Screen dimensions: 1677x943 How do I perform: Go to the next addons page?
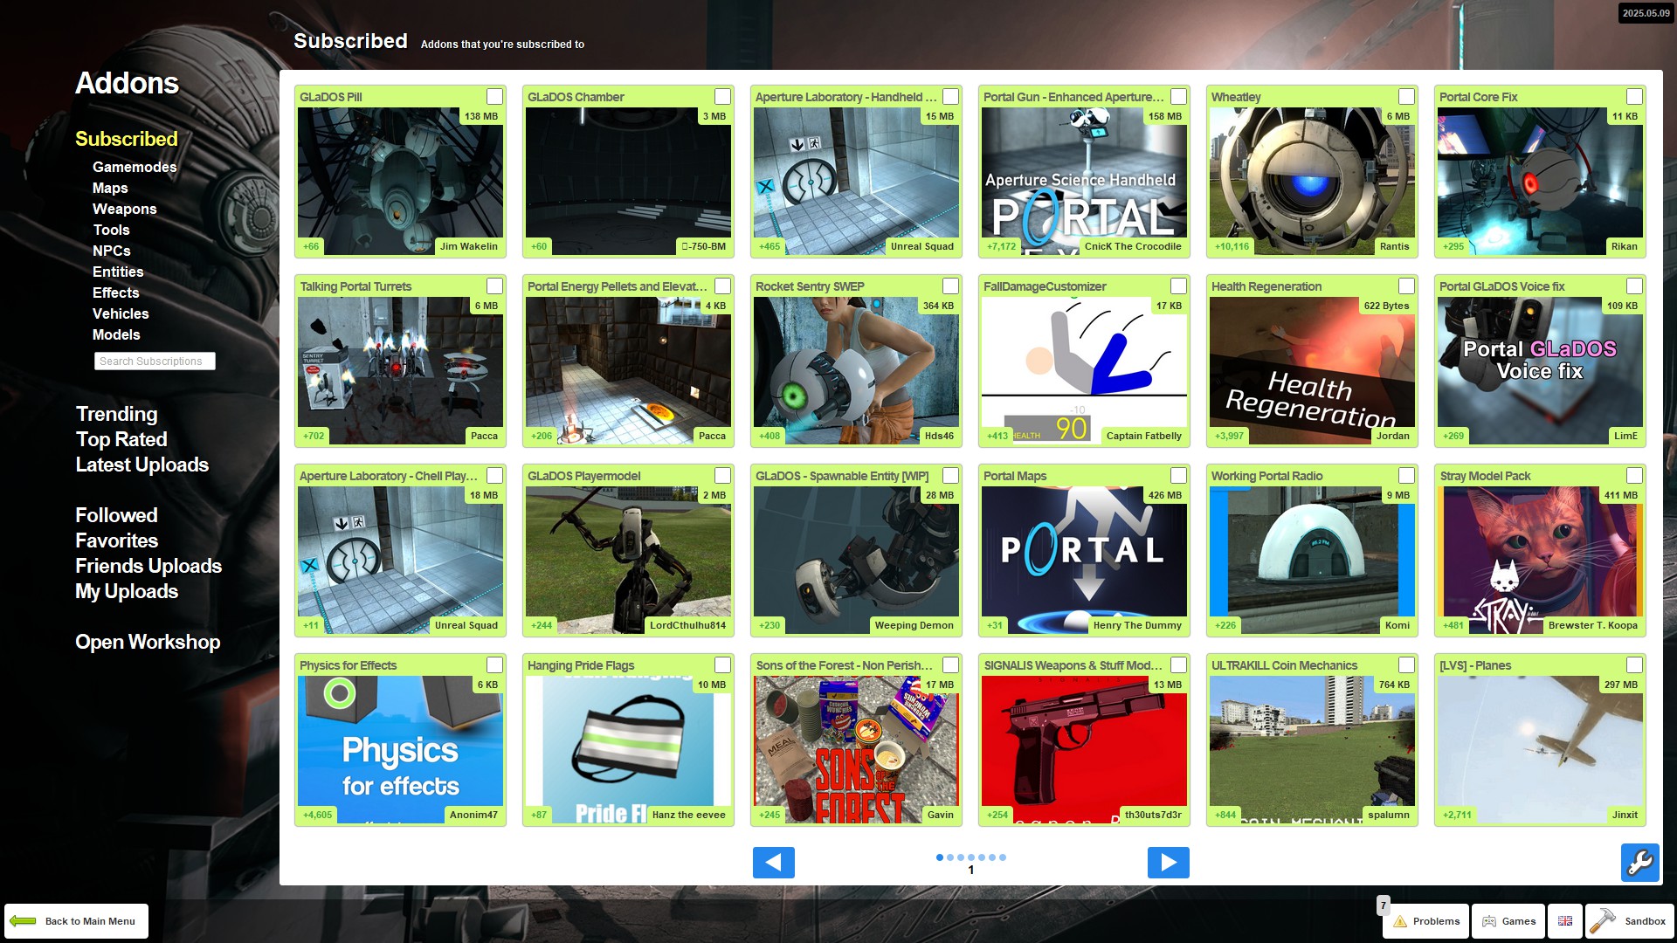(x=1168, y=863)
